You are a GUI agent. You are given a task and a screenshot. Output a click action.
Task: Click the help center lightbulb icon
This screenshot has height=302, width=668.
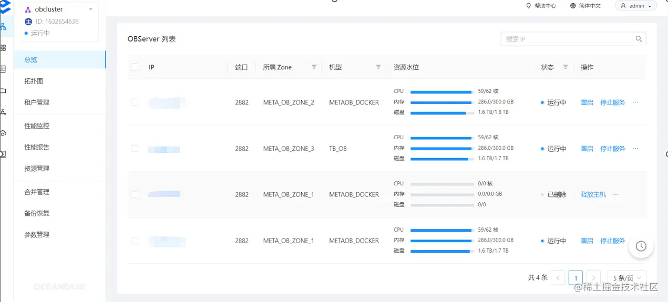(x=528, y=6)
